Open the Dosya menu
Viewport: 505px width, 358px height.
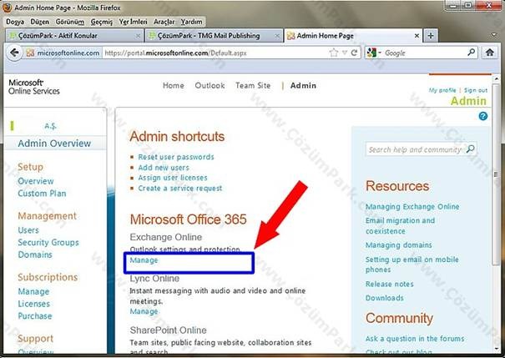click(x=15, y=22)
